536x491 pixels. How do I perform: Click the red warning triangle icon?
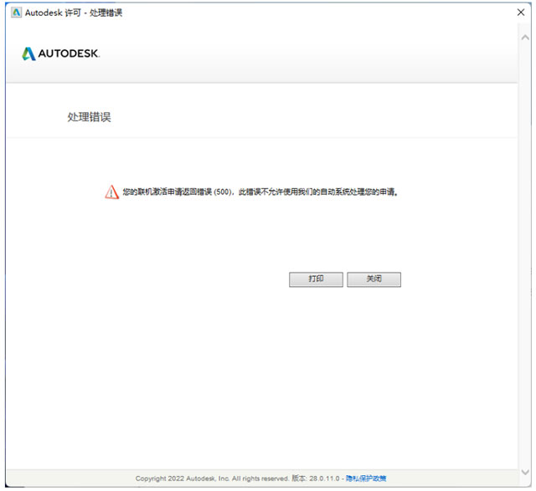[111, 192]
